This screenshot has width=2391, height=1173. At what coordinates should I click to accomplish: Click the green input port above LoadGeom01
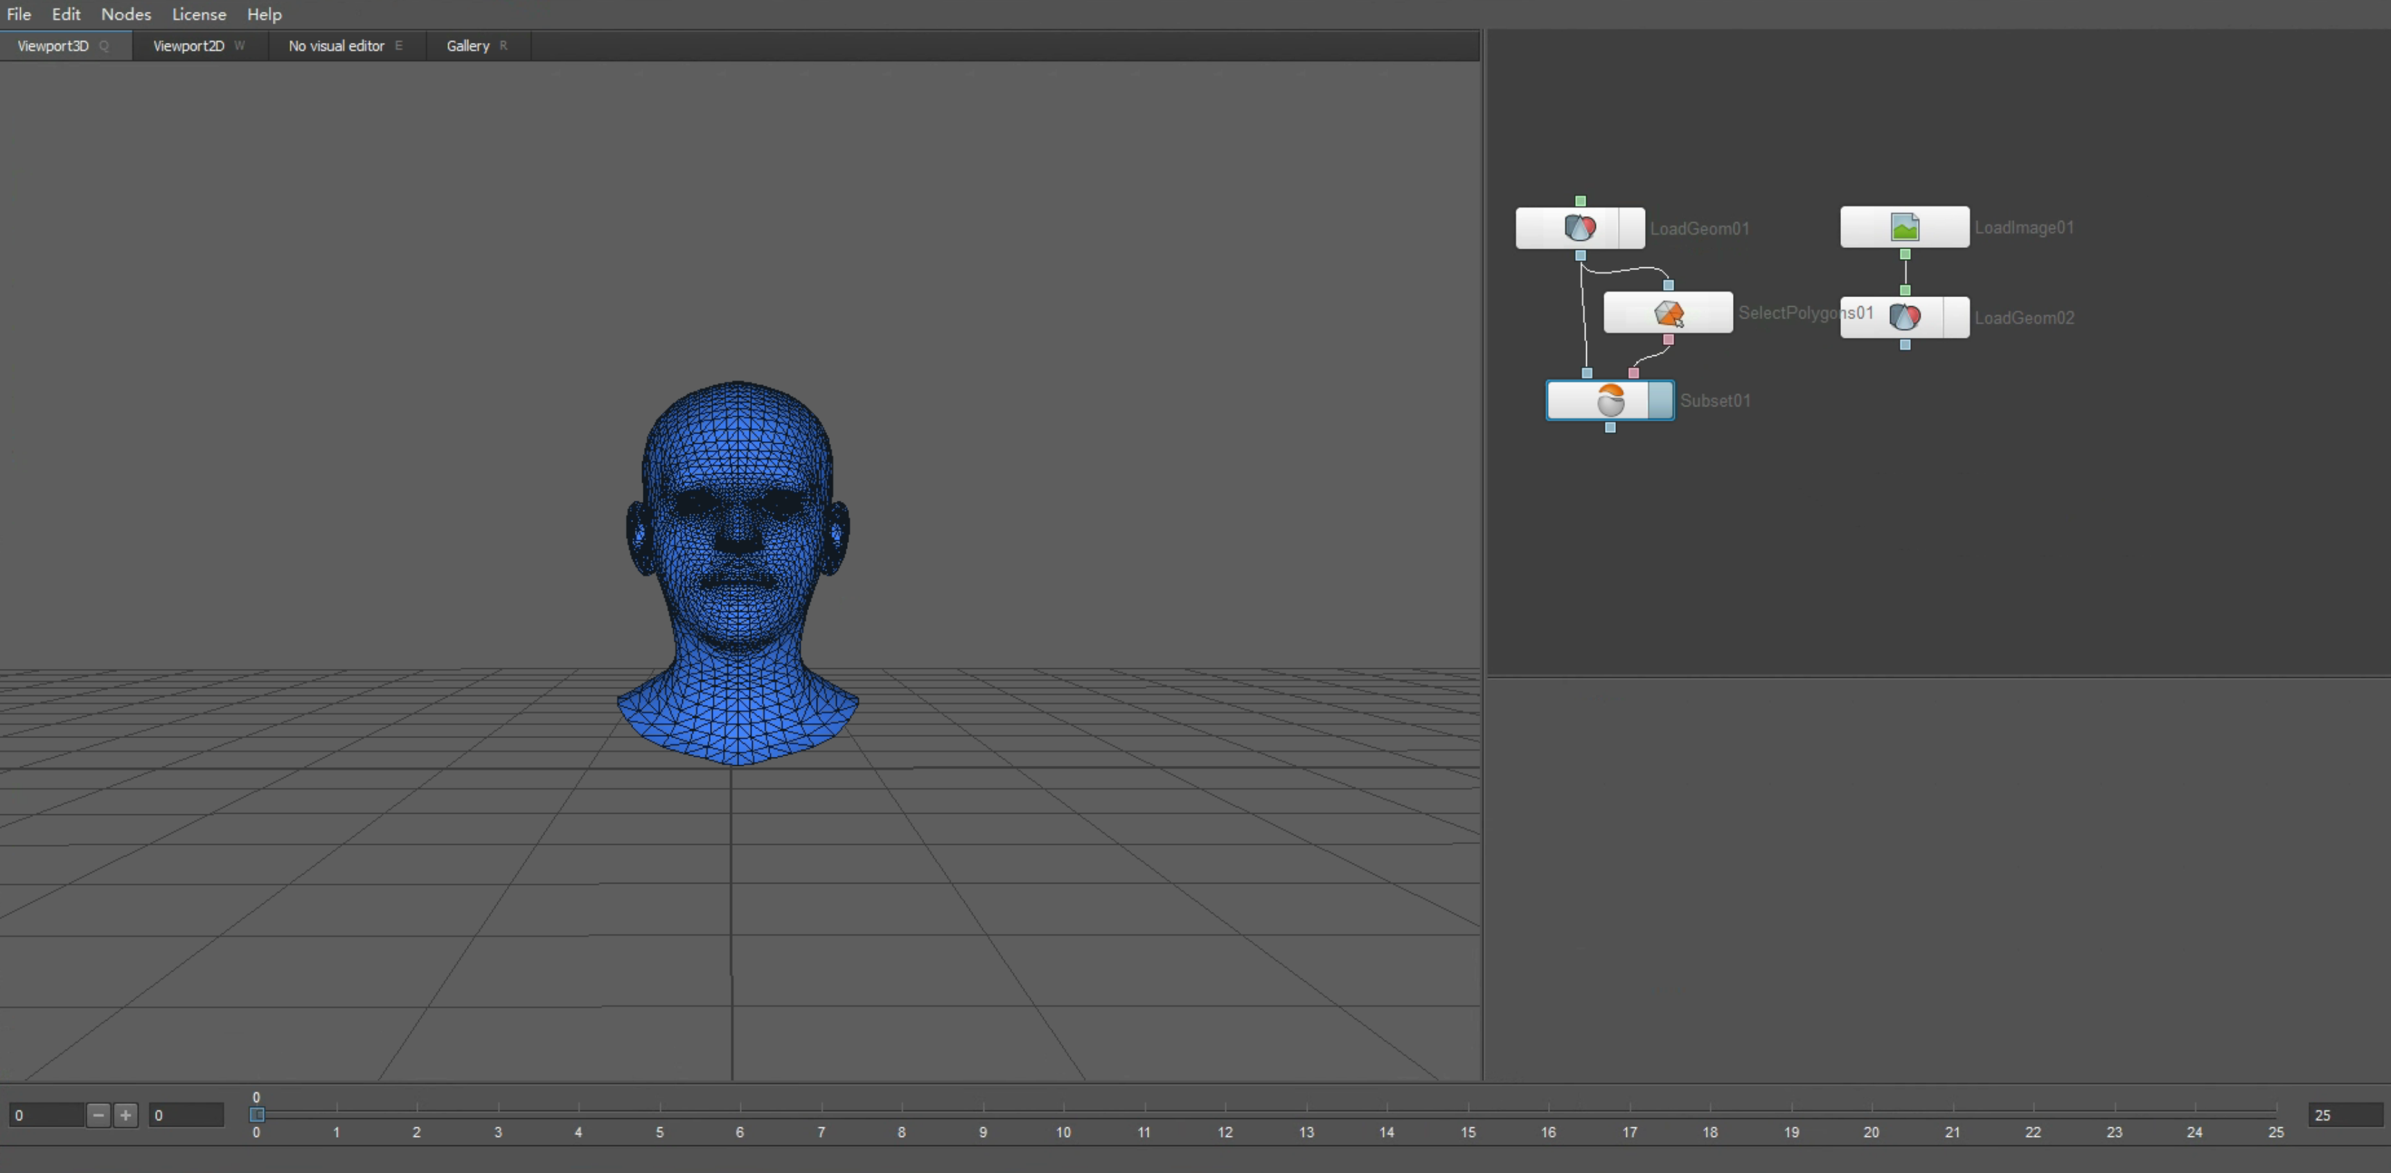(x=1580, y=202)
